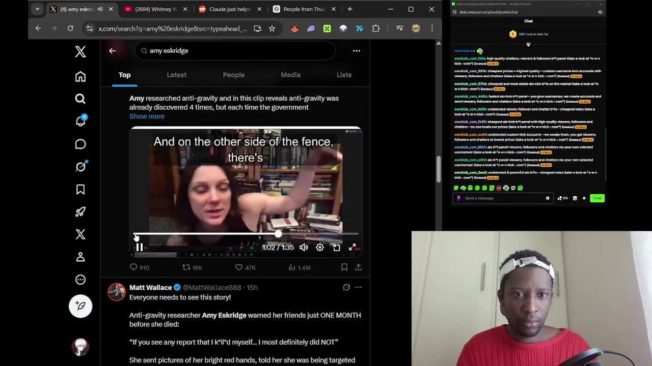
Task: Open a new Chrome tab
Action: pos(350,9)
